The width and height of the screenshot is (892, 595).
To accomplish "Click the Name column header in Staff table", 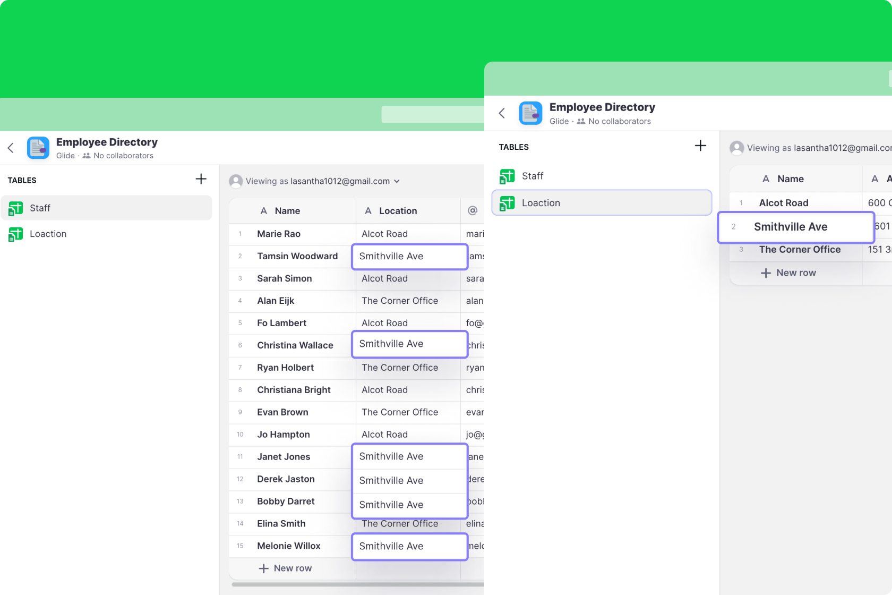I will (x=287, y=211).
